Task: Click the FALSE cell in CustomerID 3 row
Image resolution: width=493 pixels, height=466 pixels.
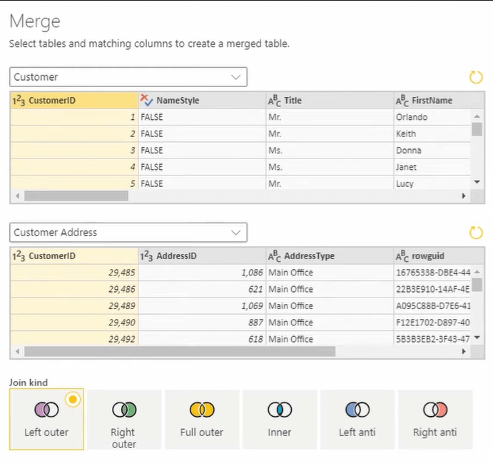Action: pyautogui.click(x=202, y=151)
